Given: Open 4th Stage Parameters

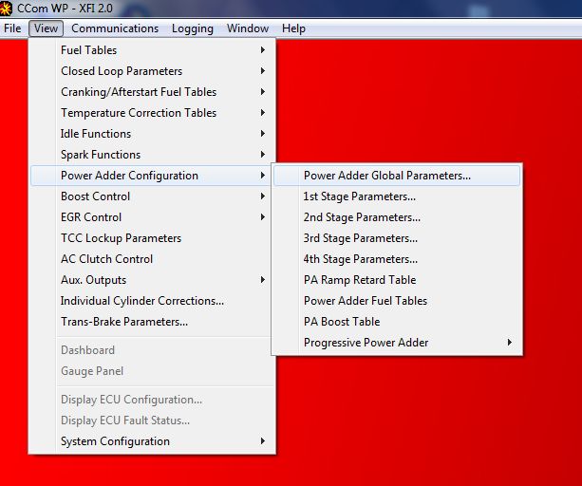Looking at the screenshot, I should 397,259.
